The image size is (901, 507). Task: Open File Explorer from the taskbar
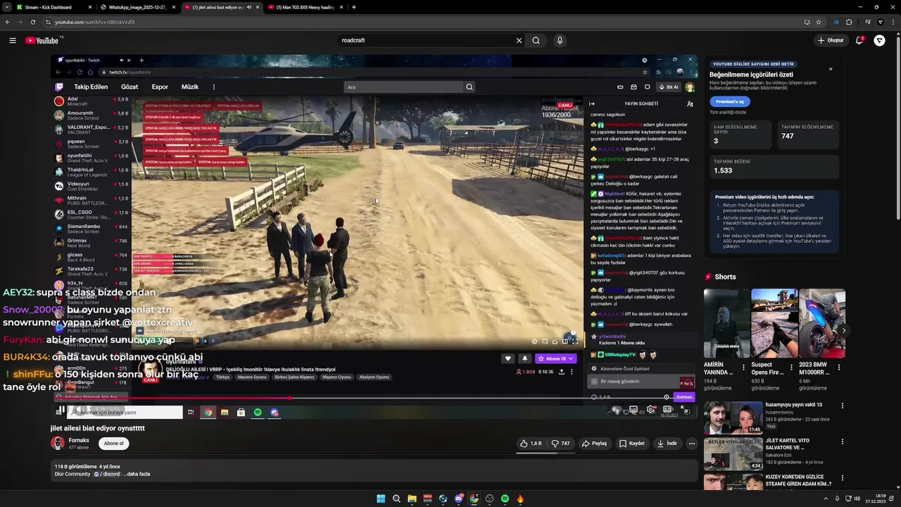tap(412, 499)
